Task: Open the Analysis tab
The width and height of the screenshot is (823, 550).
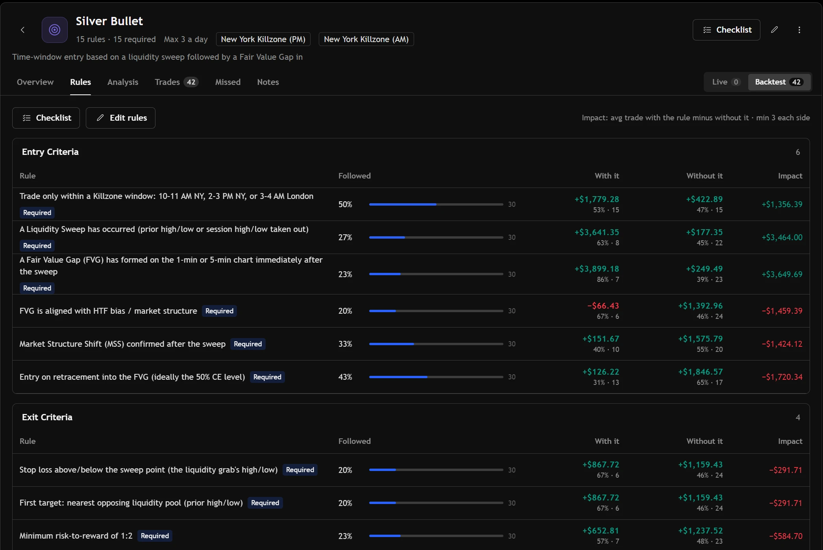Action: (123, 82)
